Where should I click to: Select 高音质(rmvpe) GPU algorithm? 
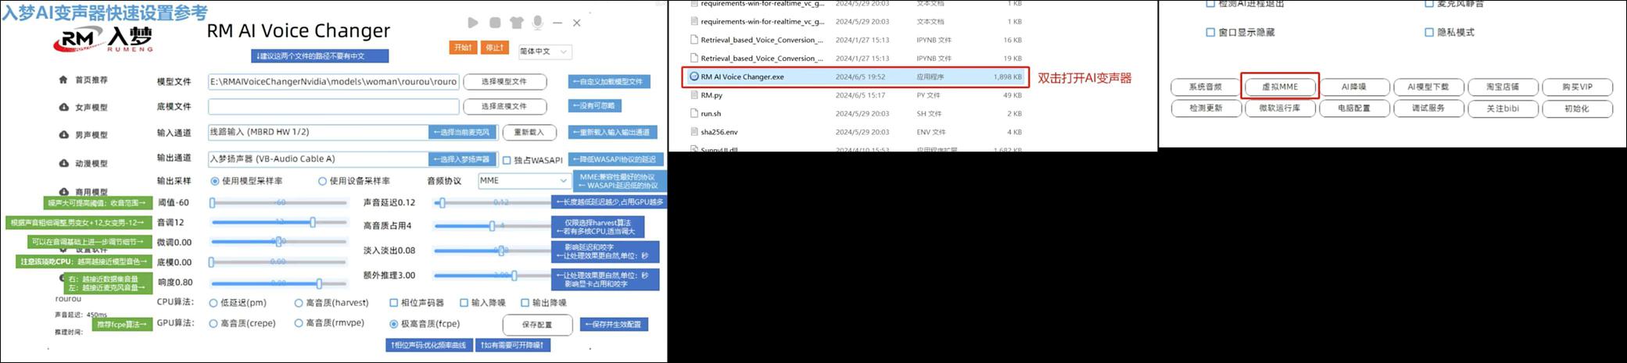point(299,323)
